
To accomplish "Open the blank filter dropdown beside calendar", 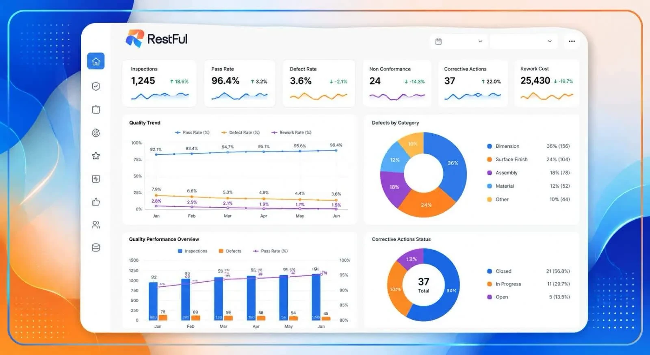I will coord(524,41).
